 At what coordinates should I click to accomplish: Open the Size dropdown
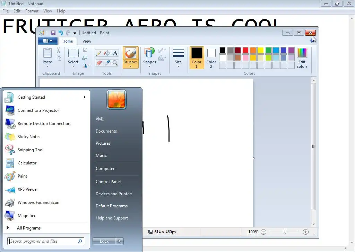coord(178,58)
